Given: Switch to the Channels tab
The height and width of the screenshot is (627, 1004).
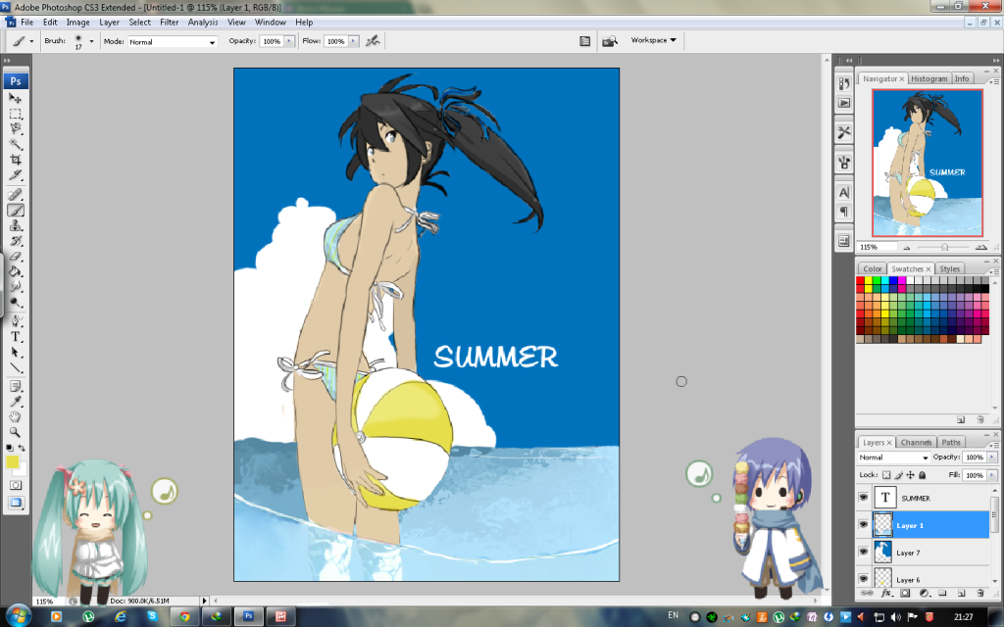Looking at the screenshot, I should pyautogui.click(x=916, y=442).
